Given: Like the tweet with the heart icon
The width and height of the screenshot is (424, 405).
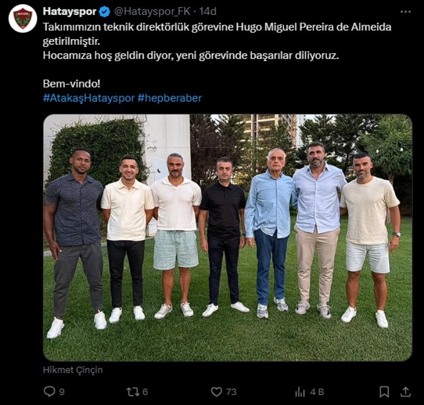Looking at the screenshot, I should (216, 392).
